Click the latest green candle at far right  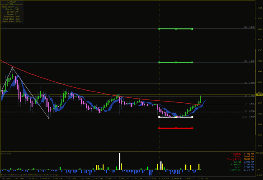click(x=200, y=99)
